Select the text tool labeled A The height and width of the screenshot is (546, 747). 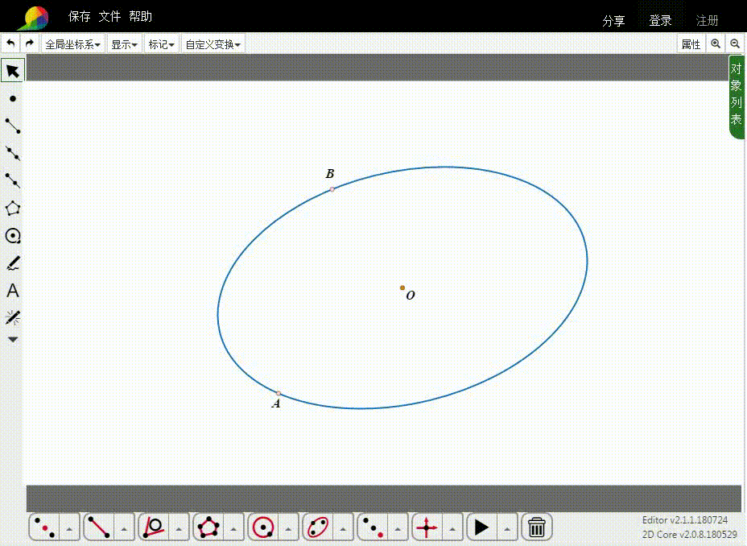(x=13, y=291)
